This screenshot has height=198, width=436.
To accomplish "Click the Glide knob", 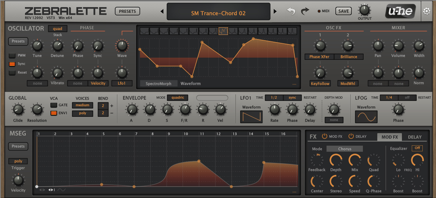I will click(18, 110).
